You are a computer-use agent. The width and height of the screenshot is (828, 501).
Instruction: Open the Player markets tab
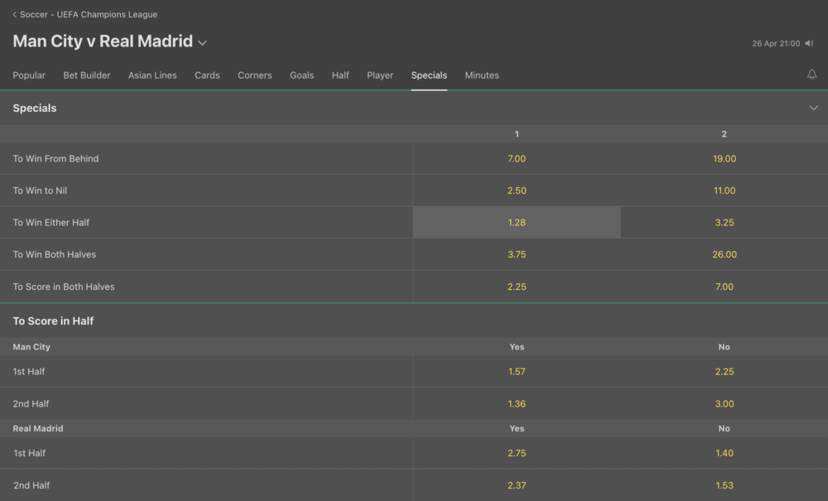380,75
